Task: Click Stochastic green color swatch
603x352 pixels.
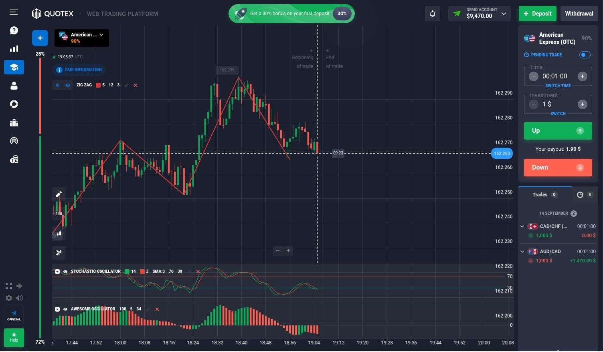Action: 127,272
